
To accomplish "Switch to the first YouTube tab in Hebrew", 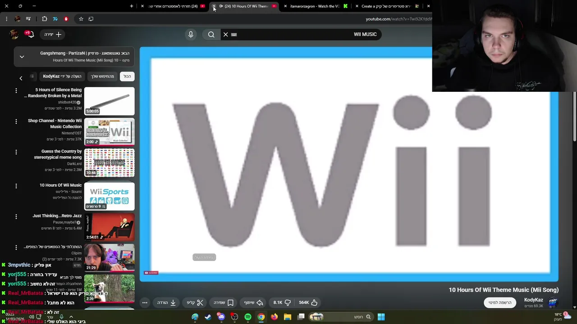I will point(173,6).
